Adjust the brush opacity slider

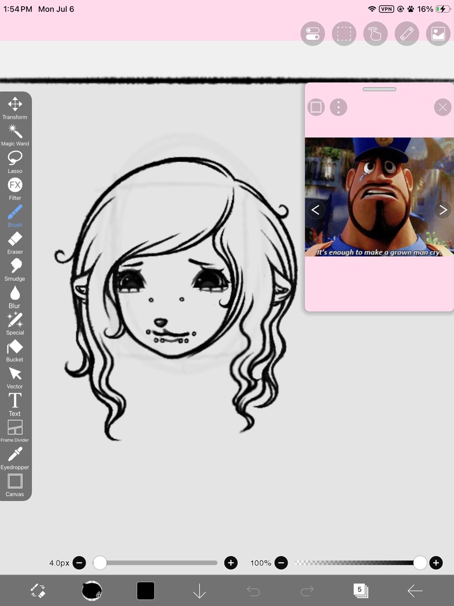tap(360, 563)
